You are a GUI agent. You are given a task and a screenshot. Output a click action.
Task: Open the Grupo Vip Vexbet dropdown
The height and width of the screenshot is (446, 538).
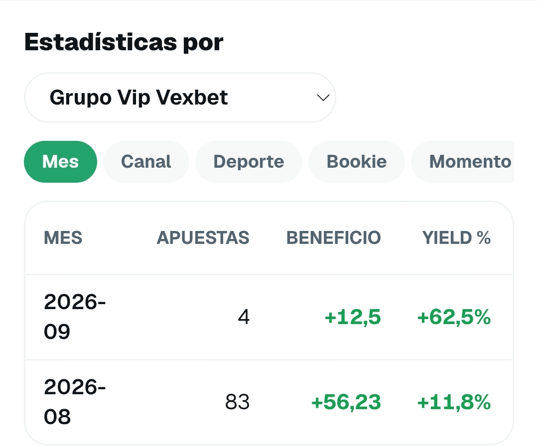click(x=180, y=98)
